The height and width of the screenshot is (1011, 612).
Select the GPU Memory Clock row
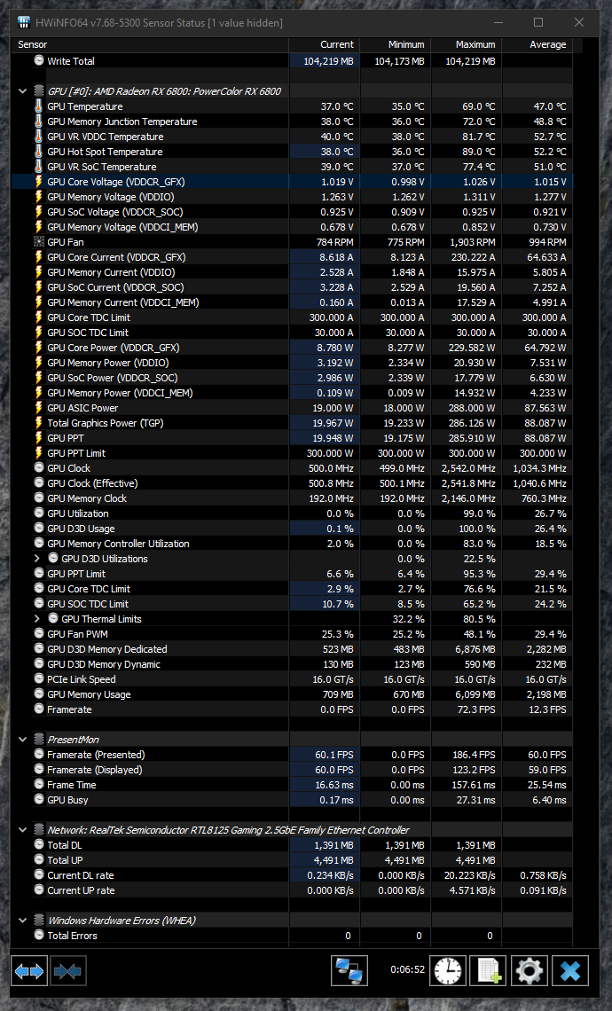292,498
